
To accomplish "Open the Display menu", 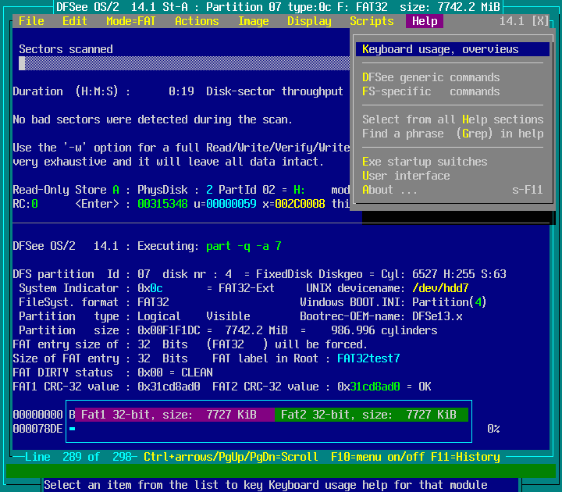I will tap(309, 21).
